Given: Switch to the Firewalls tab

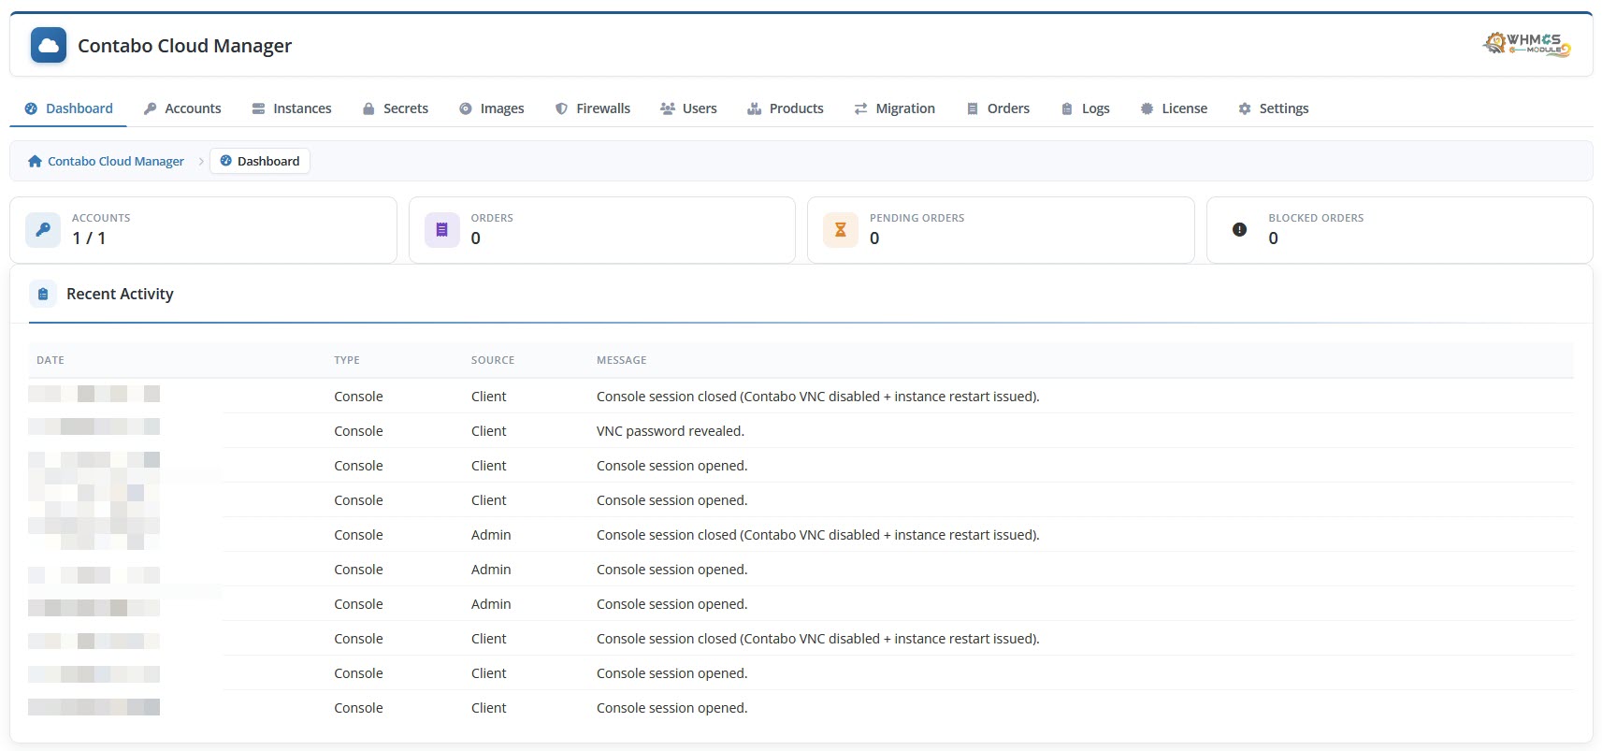Looking at the screenshot, I should [x=593, y=108].
